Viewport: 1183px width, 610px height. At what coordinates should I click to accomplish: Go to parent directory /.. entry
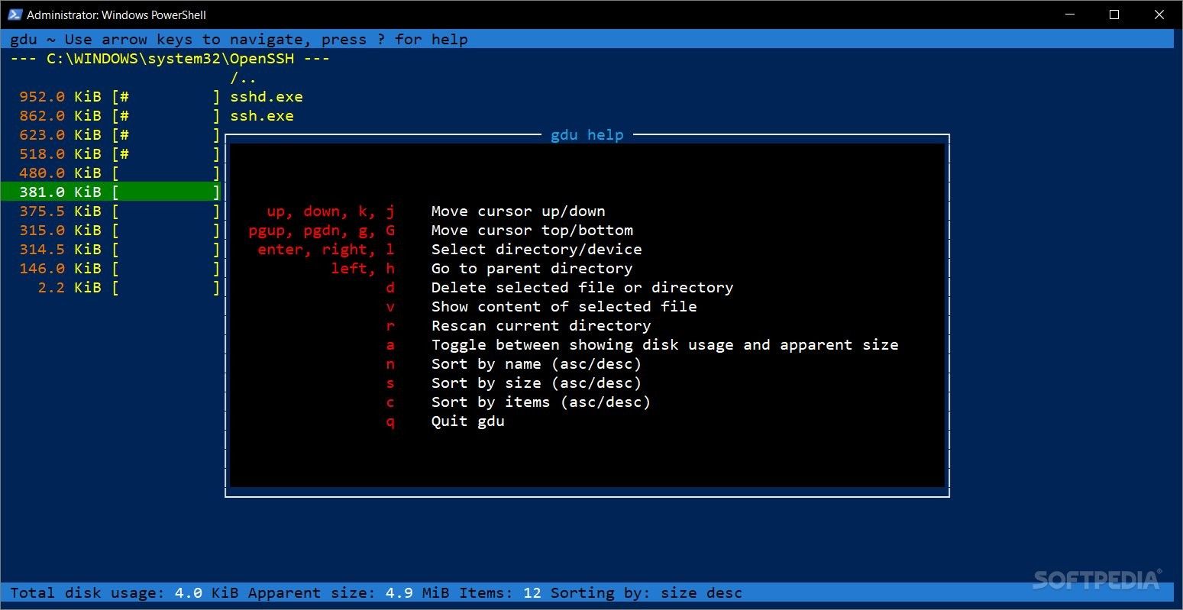[243, 78]
